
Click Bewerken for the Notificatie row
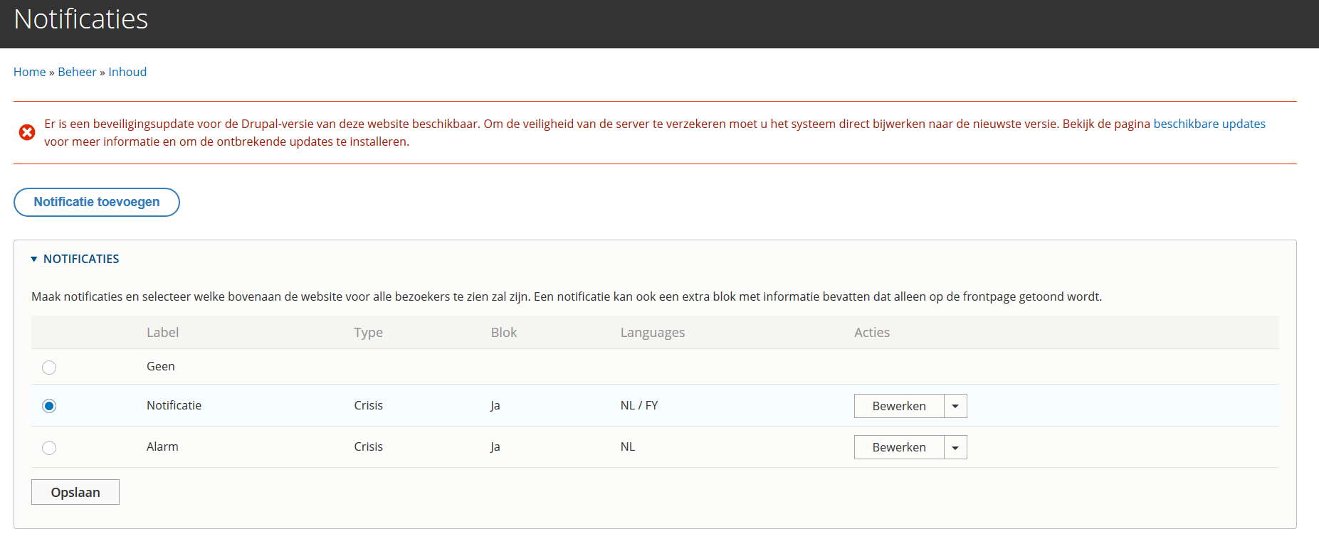click(x=899, y=406)
